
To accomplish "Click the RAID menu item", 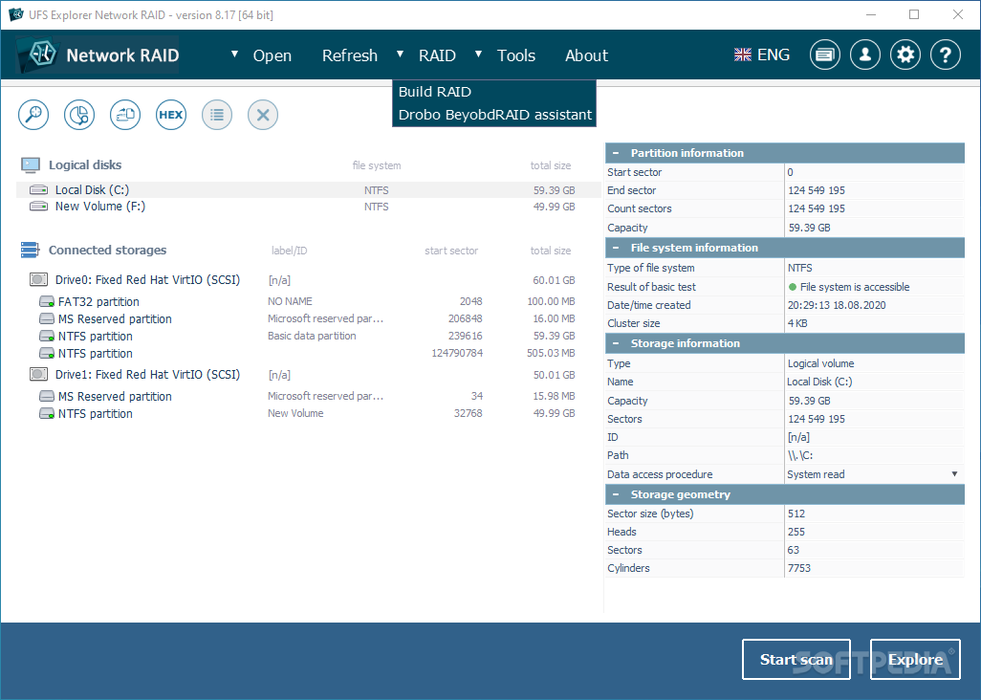I will pos(437,55).
